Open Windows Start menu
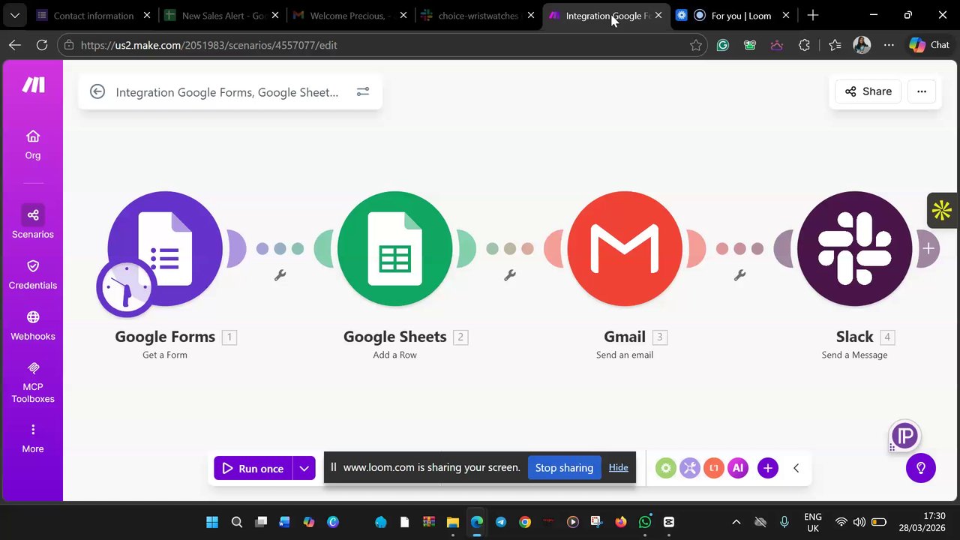Image resolution: width=960 pixels, height=540 pixels. pyautogui.click(x=212, y=522)
